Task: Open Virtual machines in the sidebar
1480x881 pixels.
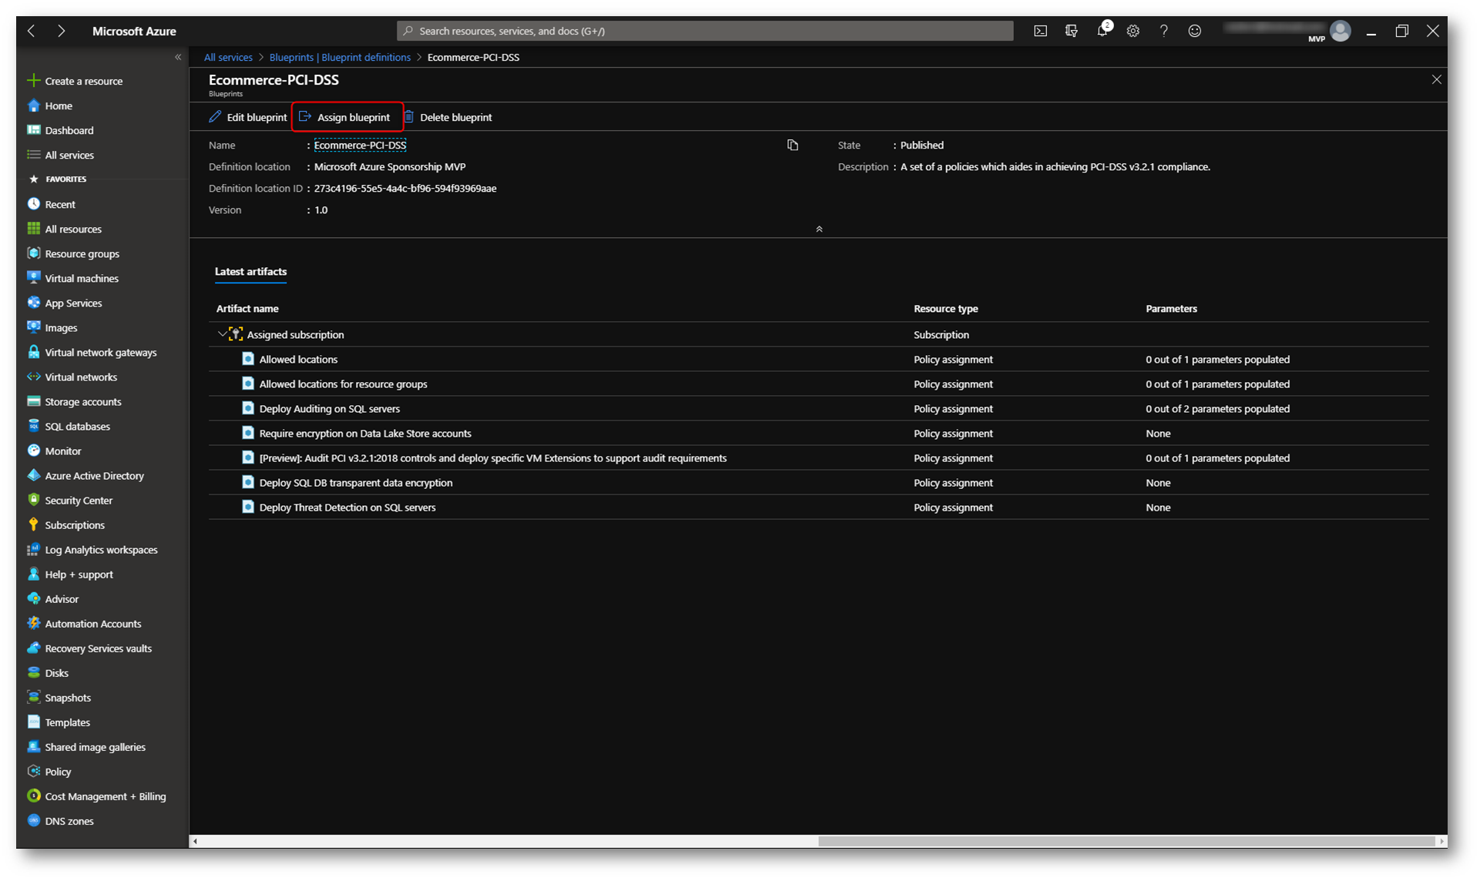Action: pyautogui.click(x=81, y=278)
